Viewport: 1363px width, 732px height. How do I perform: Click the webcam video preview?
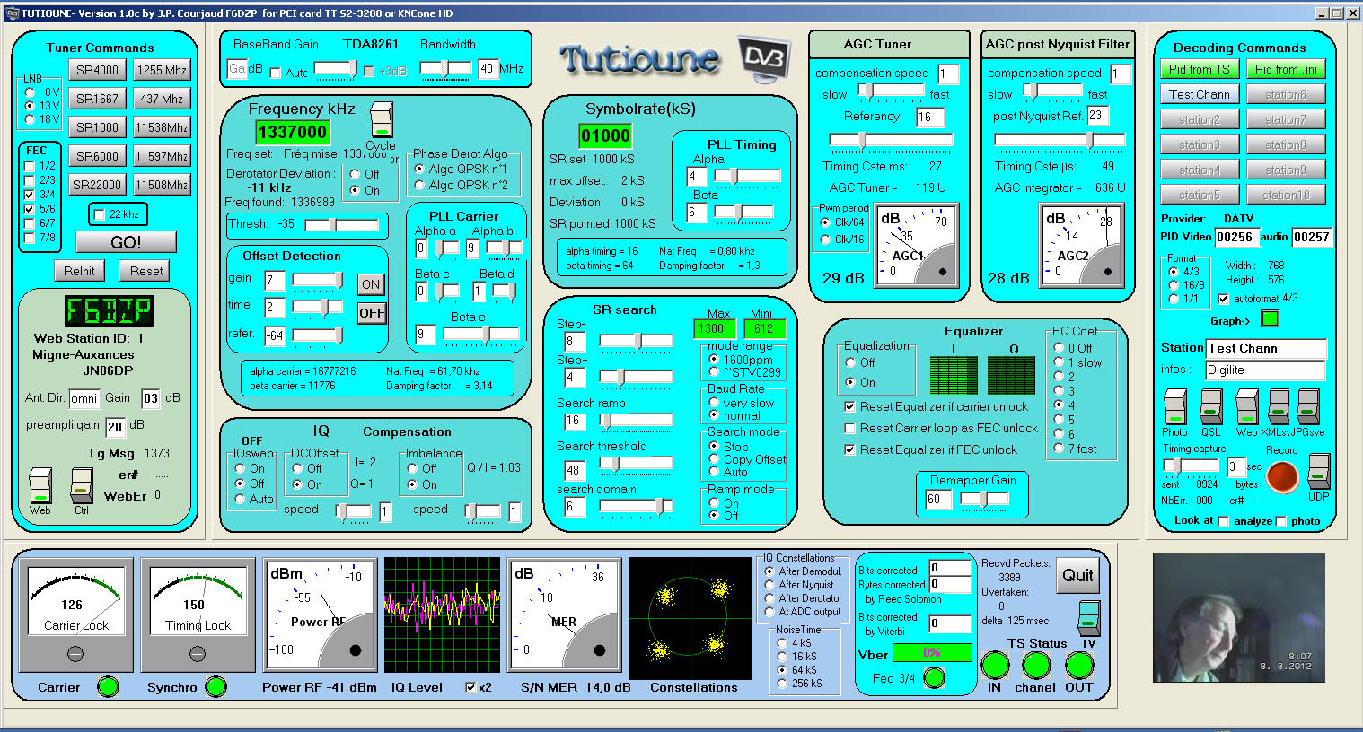(x=1238, y=617)
